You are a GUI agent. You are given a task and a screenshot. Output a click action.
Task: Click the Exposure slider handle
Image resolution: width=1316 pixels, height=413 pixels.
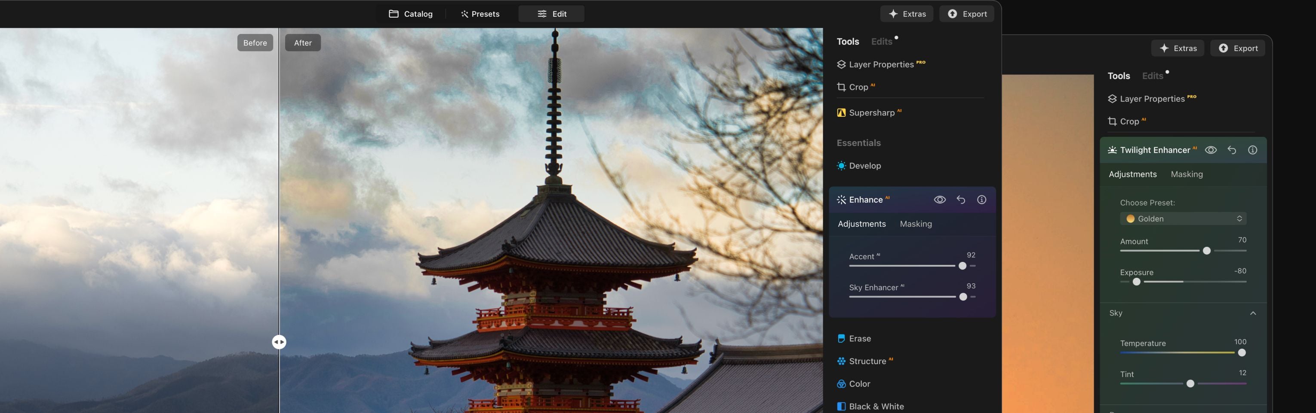pos(1136,282)
